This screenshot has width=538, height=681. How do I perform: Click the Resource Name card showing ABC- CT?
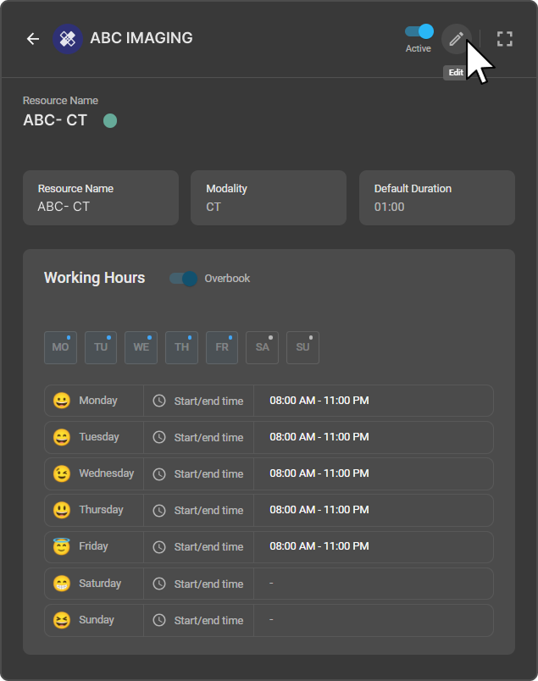point(101,197)
